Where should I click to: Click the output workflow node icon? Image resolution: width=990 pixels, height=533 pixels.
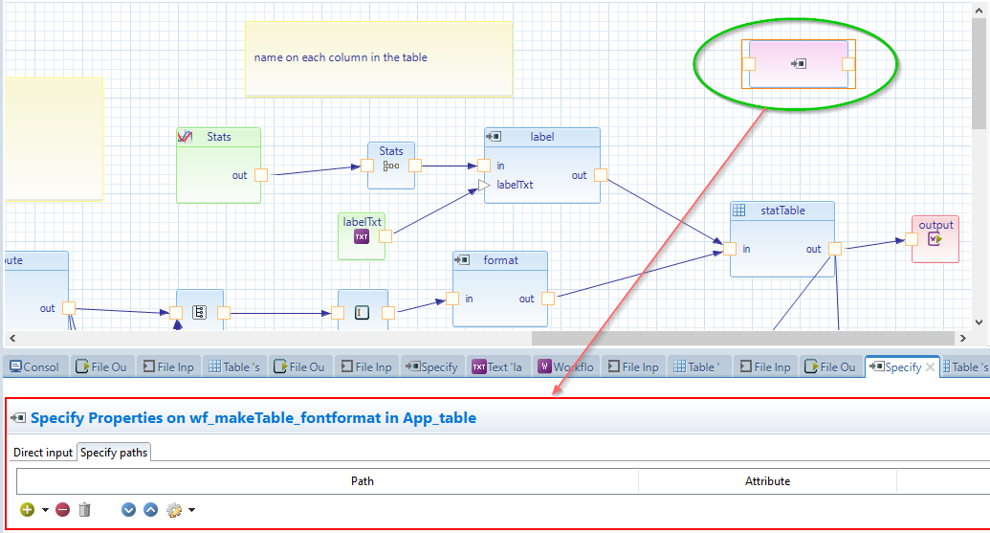pyautogui.click(x=935, y=239)
